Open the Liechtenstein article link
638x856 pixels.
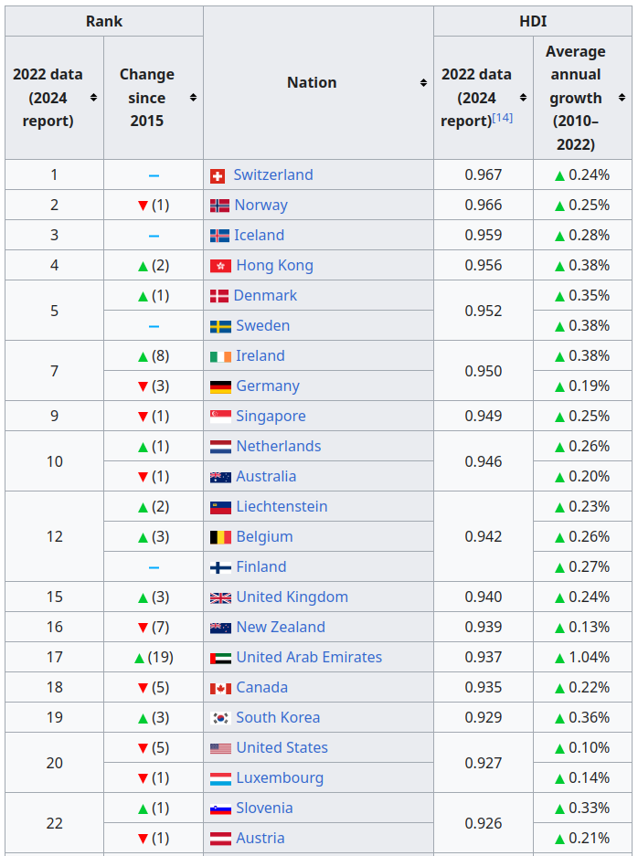click(x=282, y=507)
